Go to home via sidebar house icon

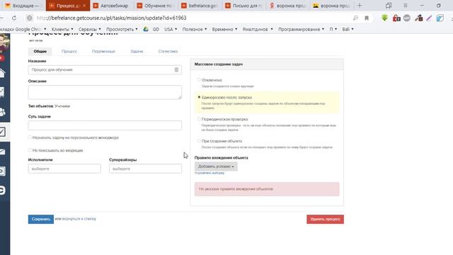[3, 73]
